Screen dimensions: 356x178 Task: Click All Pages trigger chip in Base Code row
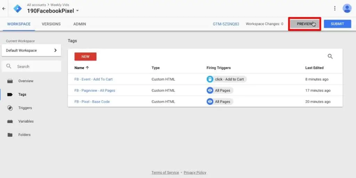(x=220, y=101)
